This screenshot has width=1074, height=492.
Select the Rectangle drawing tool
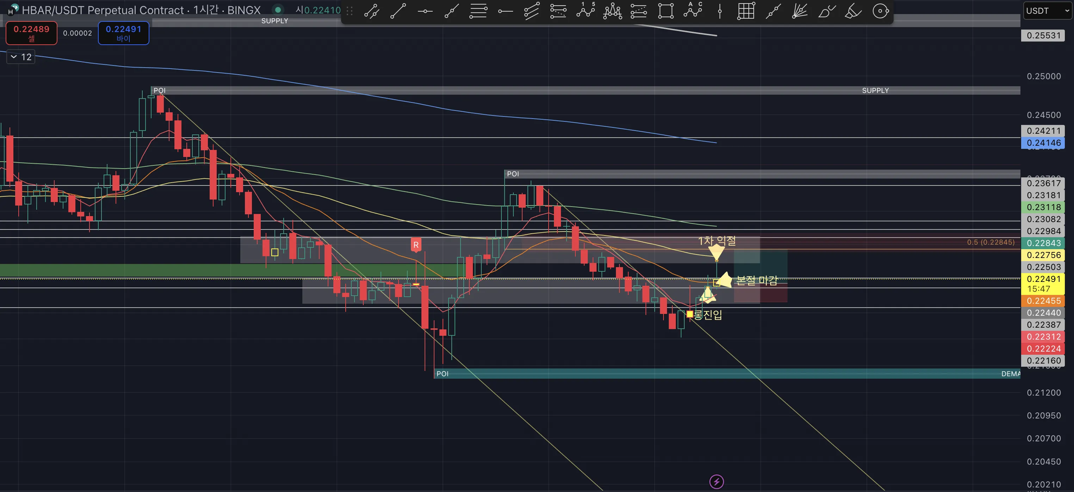click(x=666, y=11)
